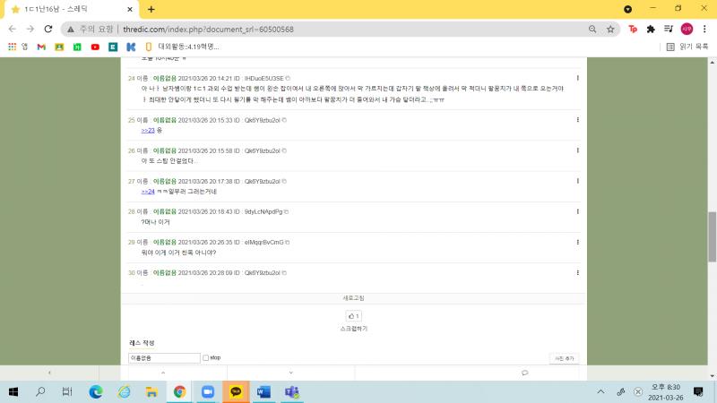Click the up chevron in bottom navigation bar
The width and height of the screenshot is (717, 403).
(x=163, y=373)
